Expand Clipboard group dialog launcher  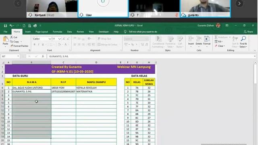(29, 50)
